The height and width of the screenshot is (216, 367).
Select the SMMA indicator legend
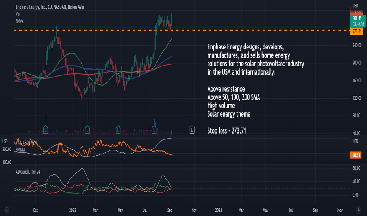tap(20, 150)
